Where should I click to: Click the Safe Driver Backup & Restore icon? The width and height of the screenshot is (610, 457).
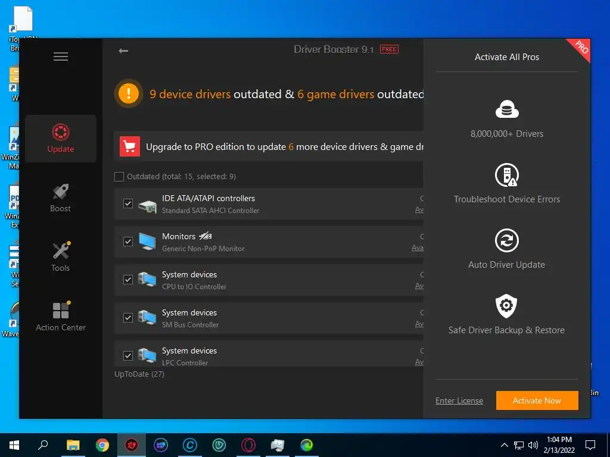506,306
